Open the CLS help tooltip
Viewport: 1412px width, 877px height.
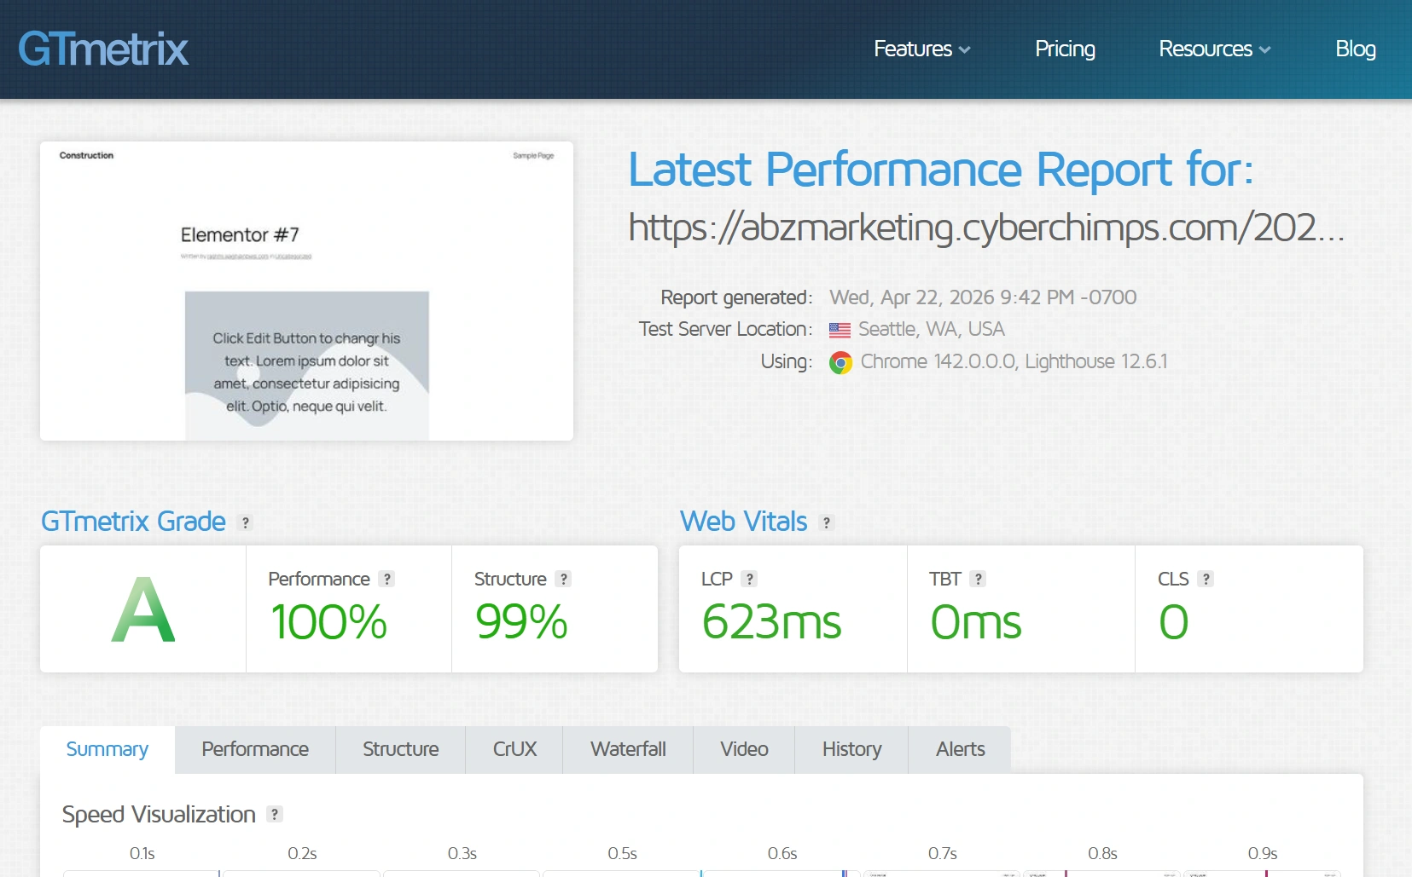(1206, 579)
